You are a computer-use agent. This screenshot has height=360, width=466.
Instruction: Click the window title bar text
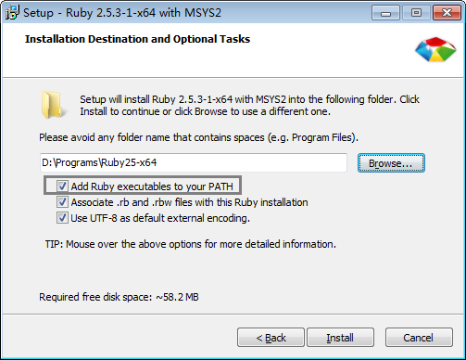click(x=122, y=13)
